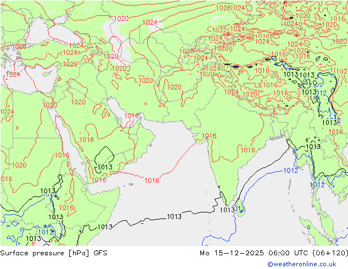Click the black 1013 label over the Arabian Sea
This screenshot has width=348, height=269.
[174, 216]
